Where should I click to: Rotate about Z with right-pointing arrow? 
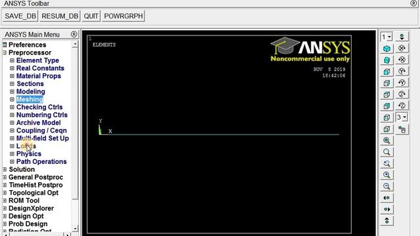(402, 94)
